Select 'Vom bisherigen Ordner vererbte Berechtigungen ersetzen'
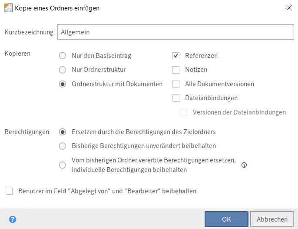 pos(63,165)
